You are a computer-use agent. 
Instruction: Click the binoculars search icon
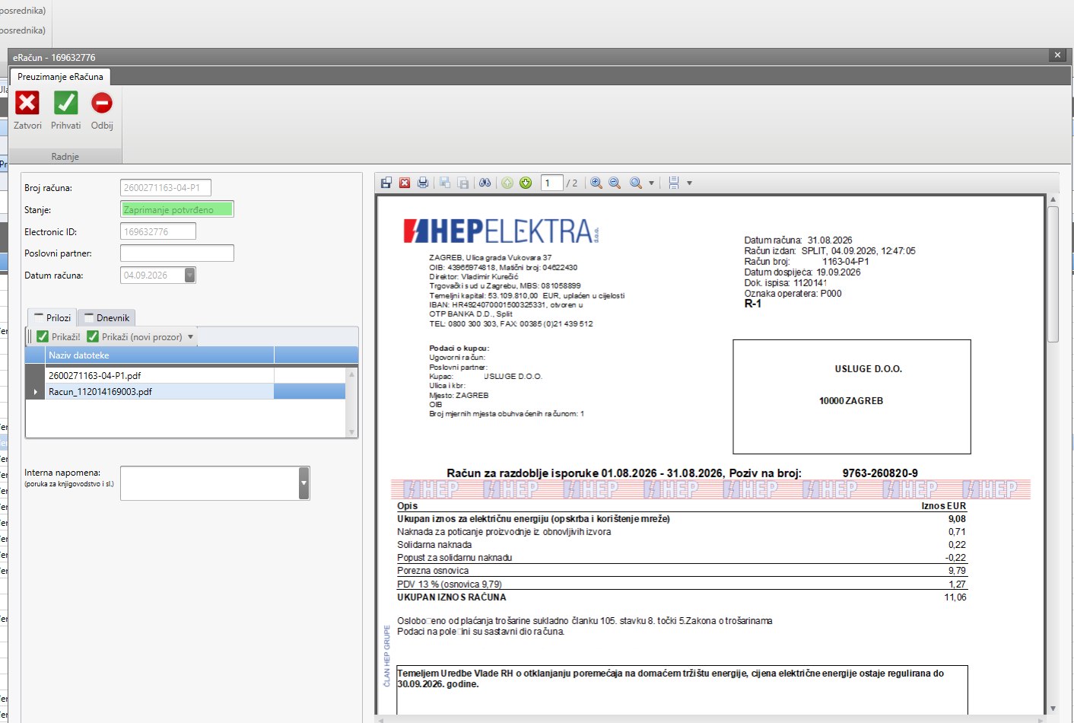pos(485,183)
